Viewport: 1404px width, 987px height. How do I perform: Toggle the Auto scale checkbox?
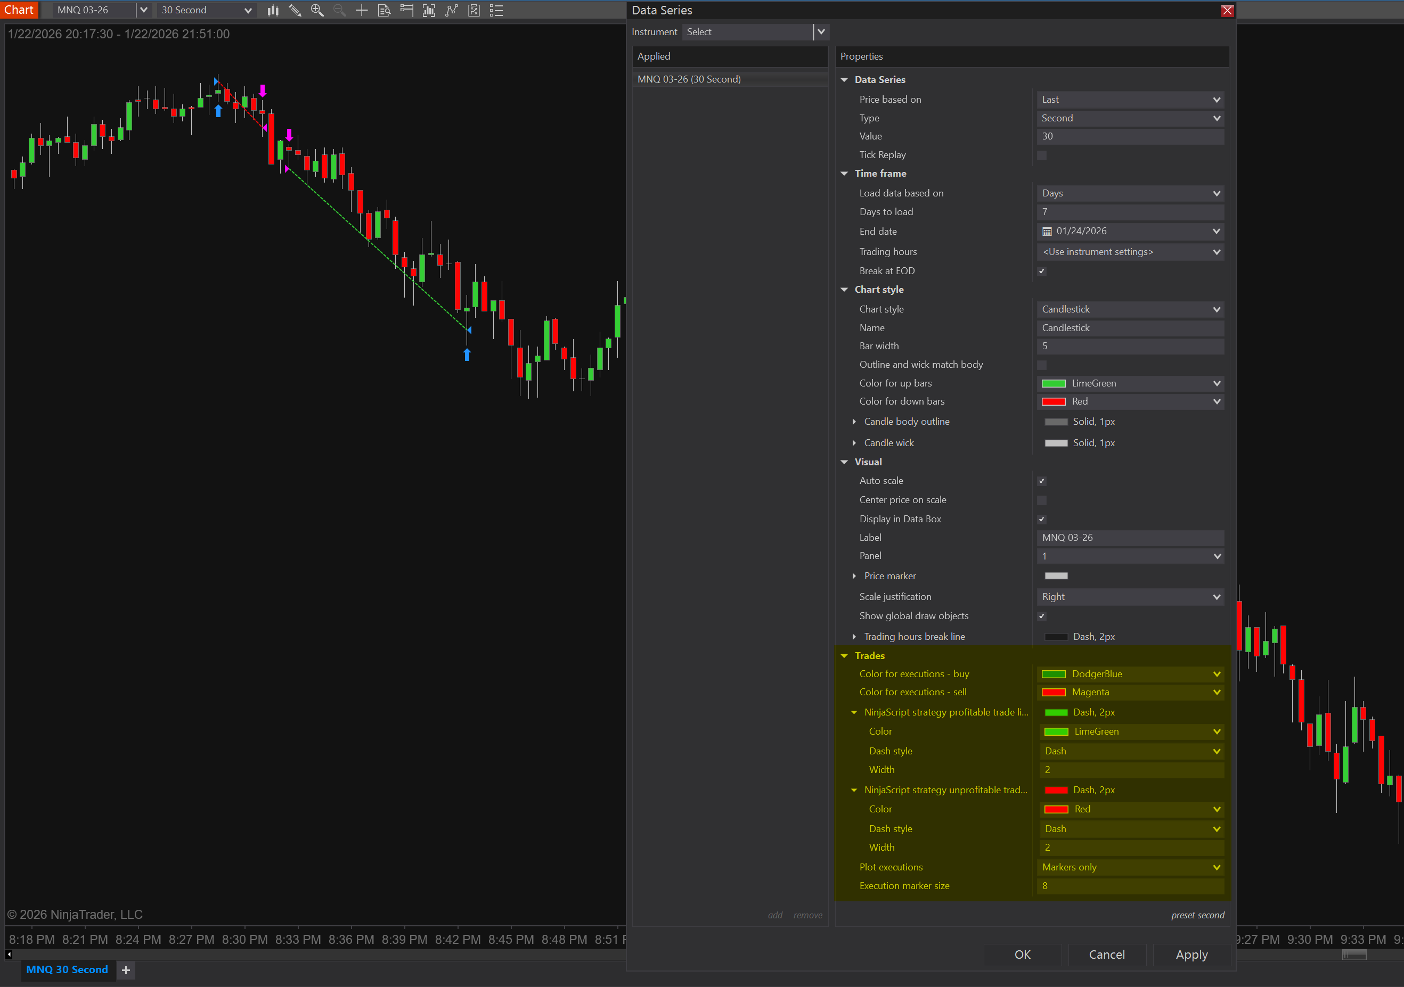(x=1042, y=481)
